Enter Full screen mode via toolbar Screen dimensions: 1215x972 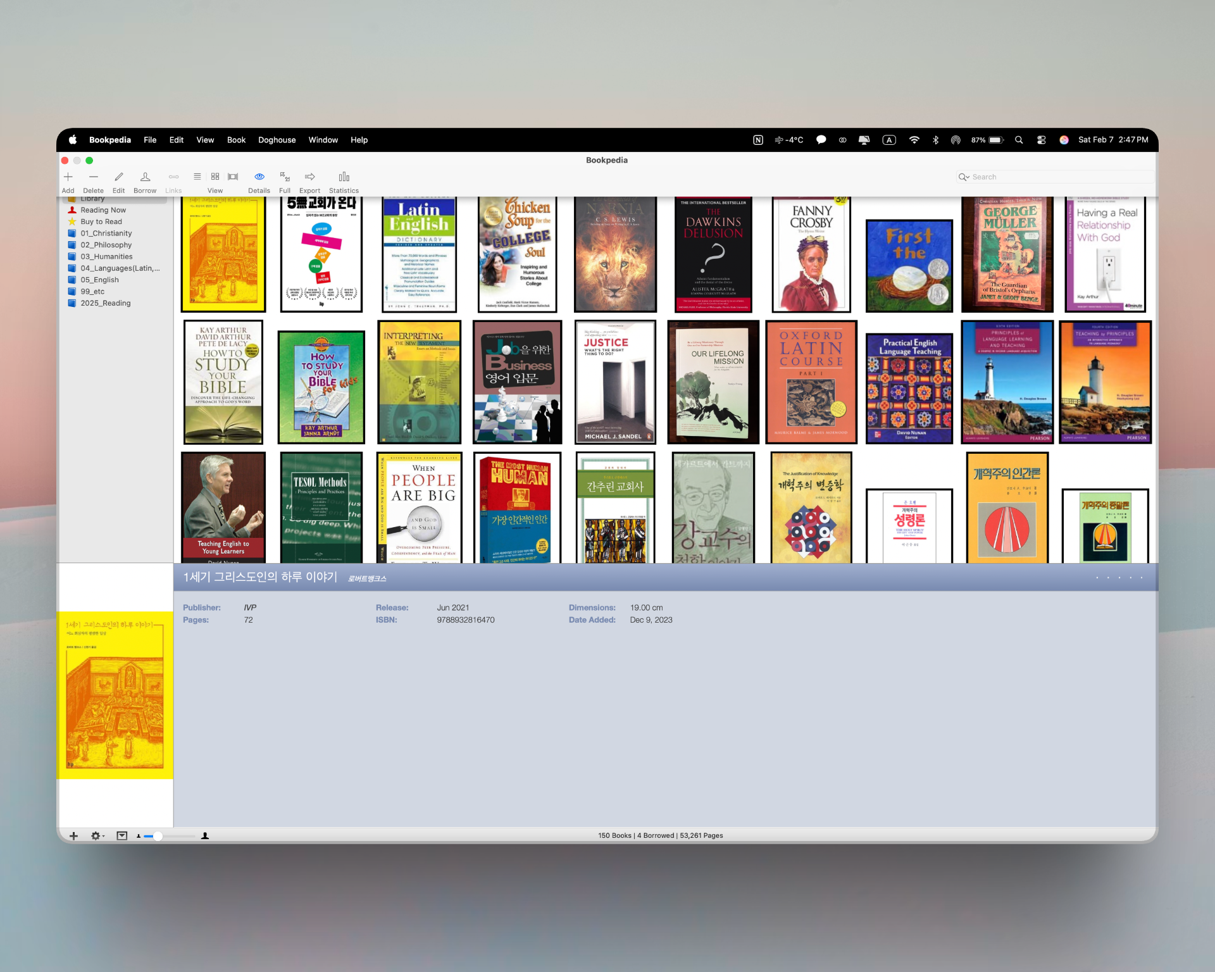click(x=285, y=177)
